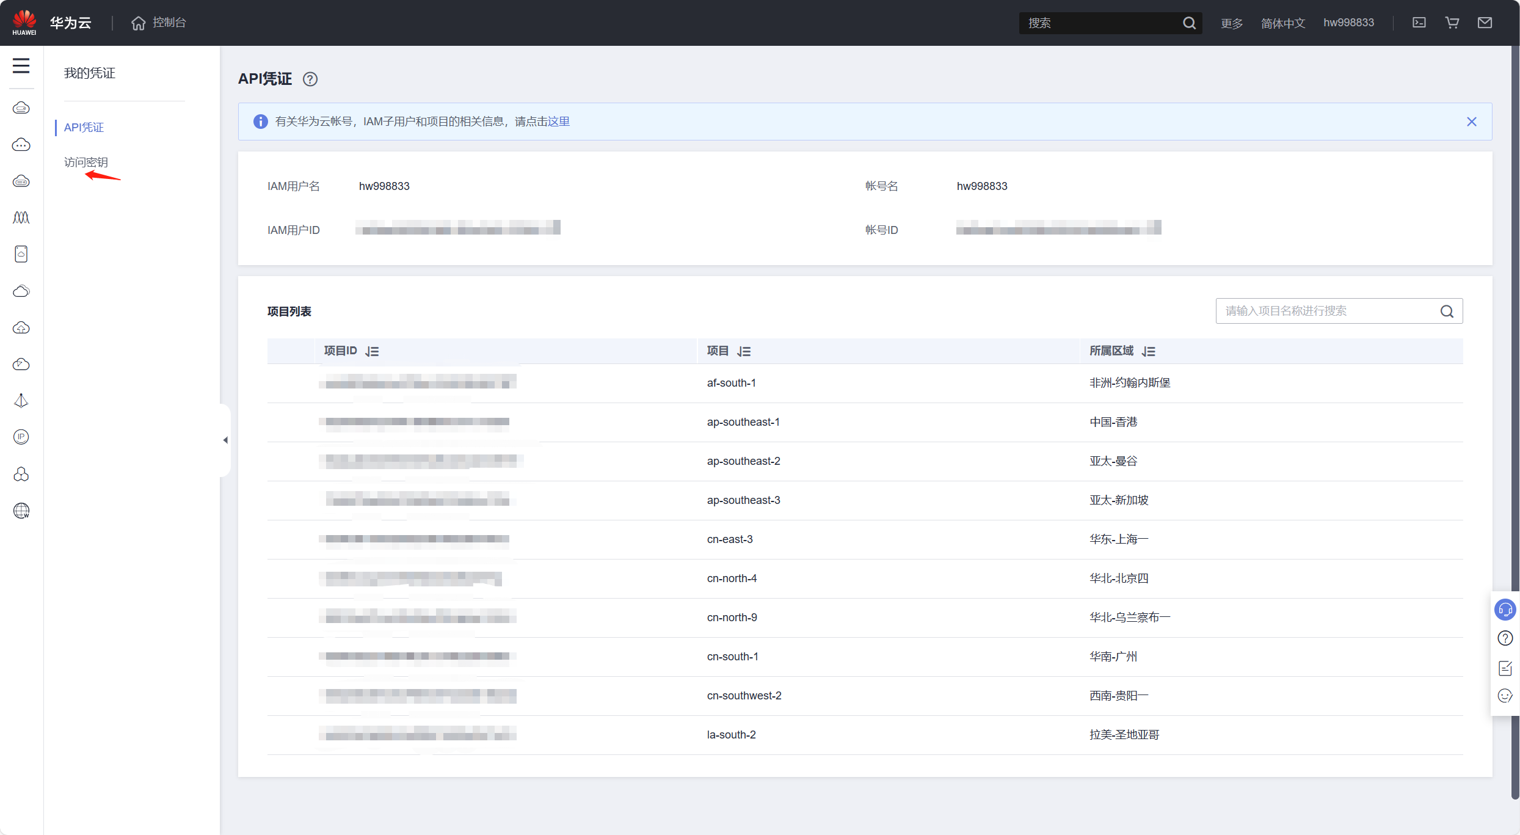Sort the table by 所属区域 column
1520x835 pixels.
pyautogui.click(x=1148, y=351)
